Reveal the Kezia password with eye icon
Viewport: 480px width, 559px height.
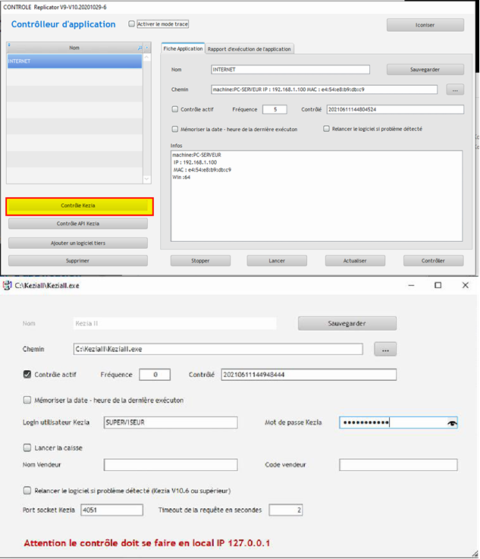[x=452, y=422]
